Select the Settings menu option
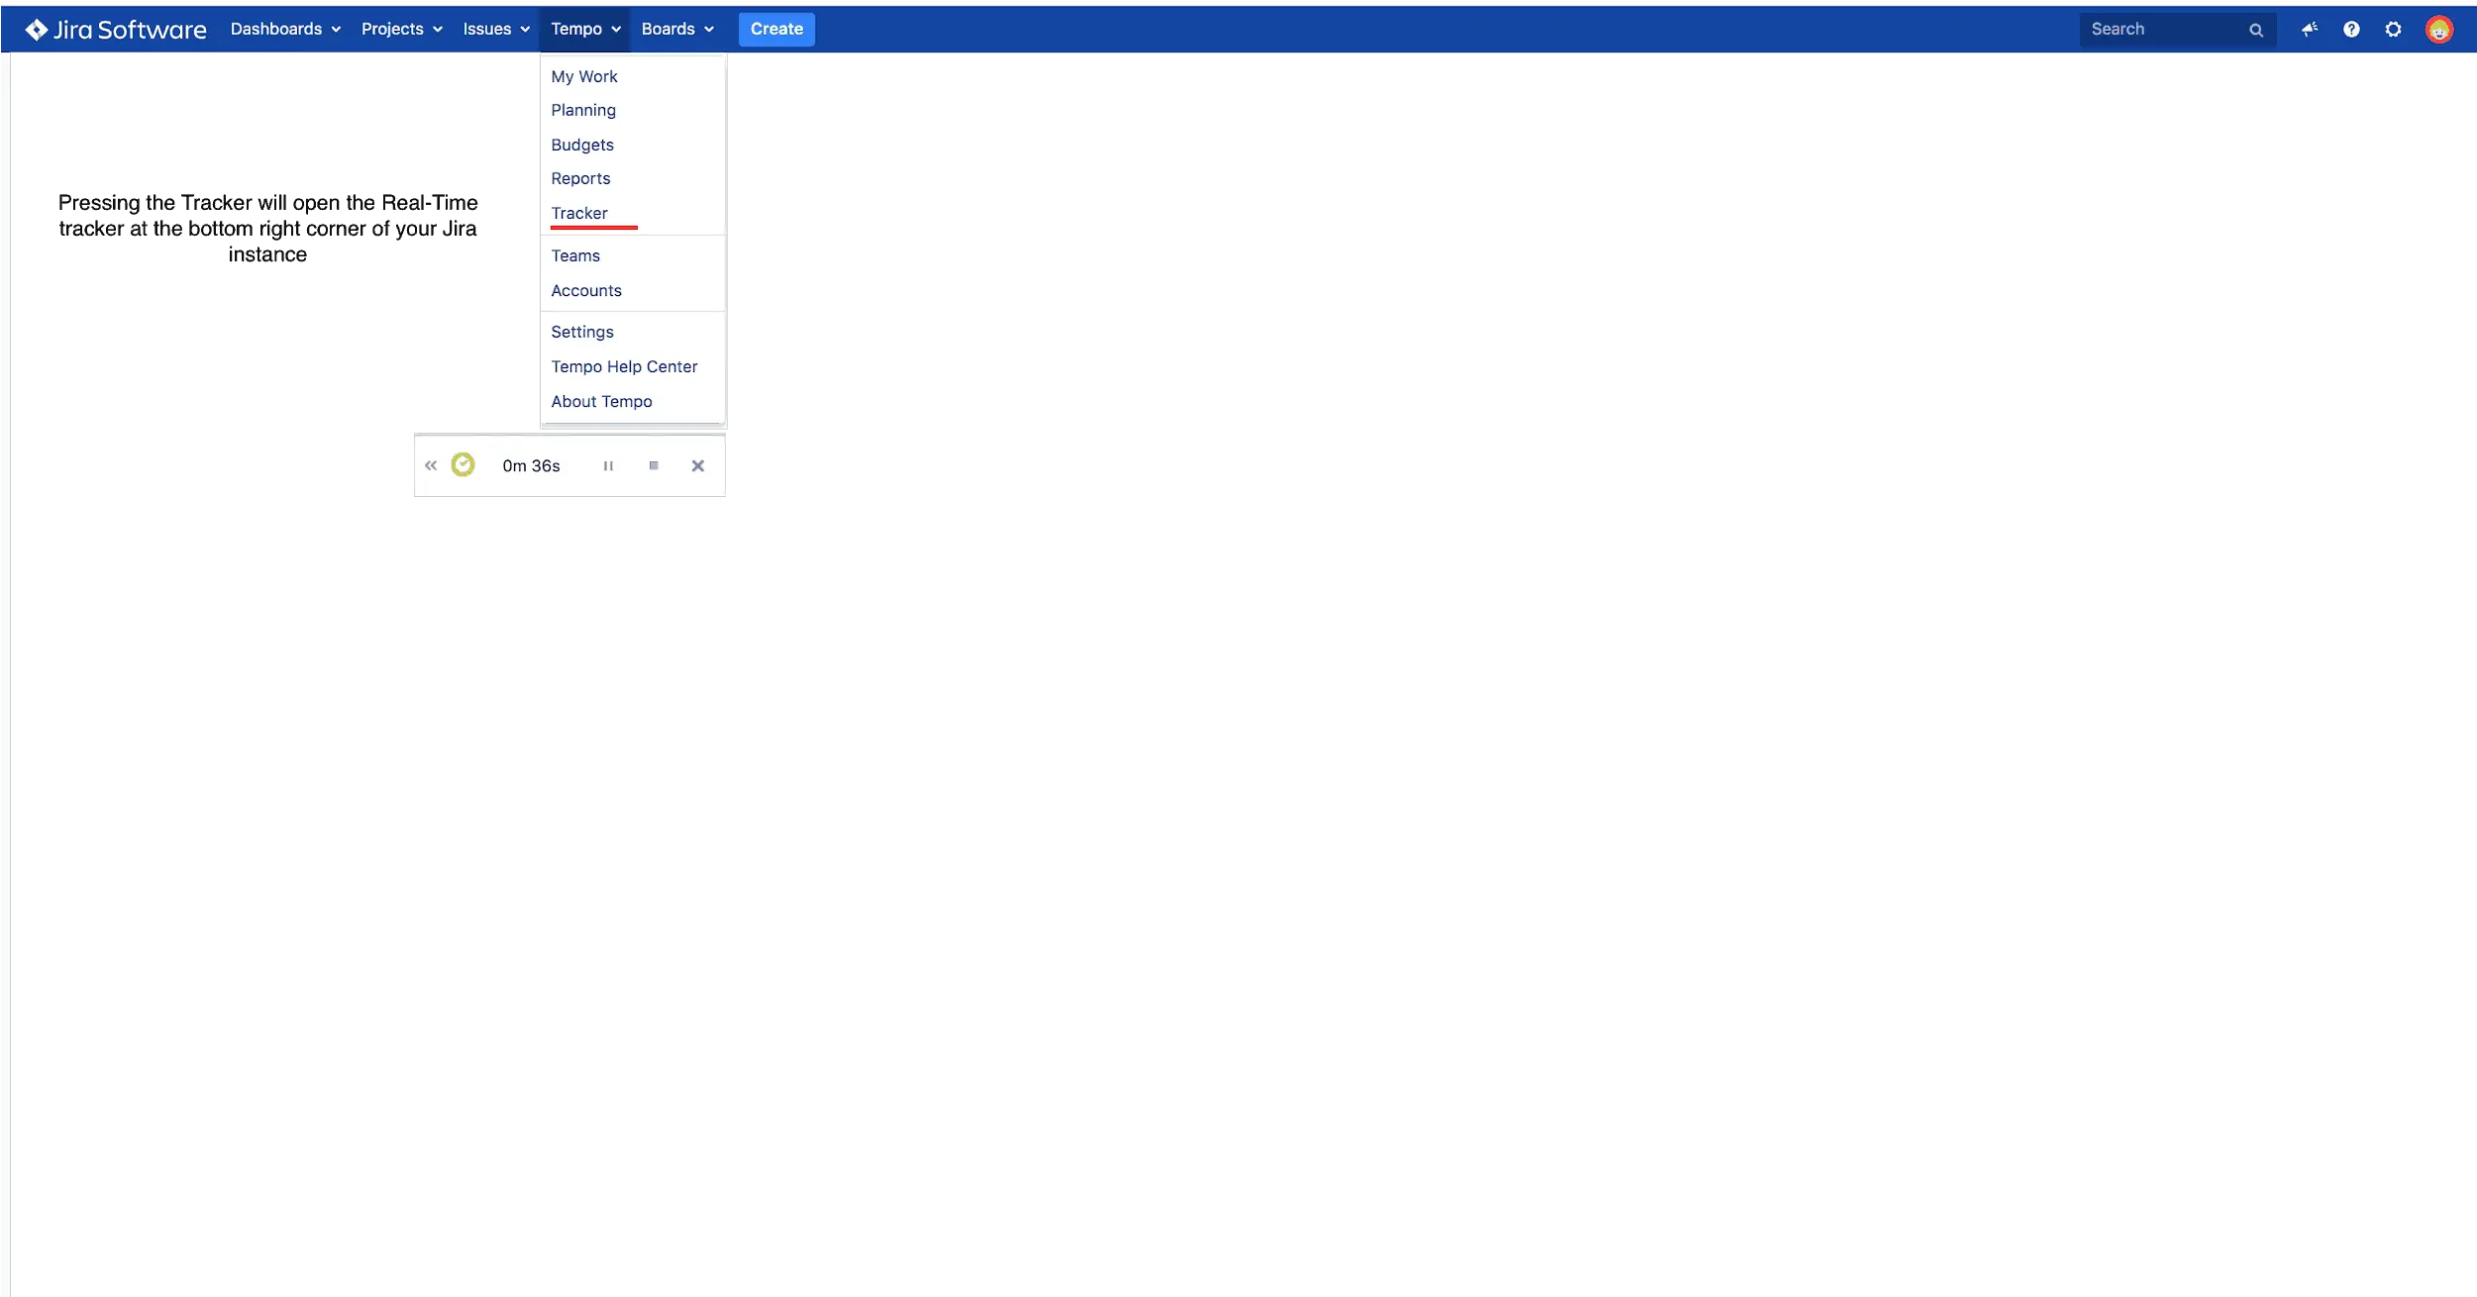This screenshot has height=1297, width=2477. point(581,333)
